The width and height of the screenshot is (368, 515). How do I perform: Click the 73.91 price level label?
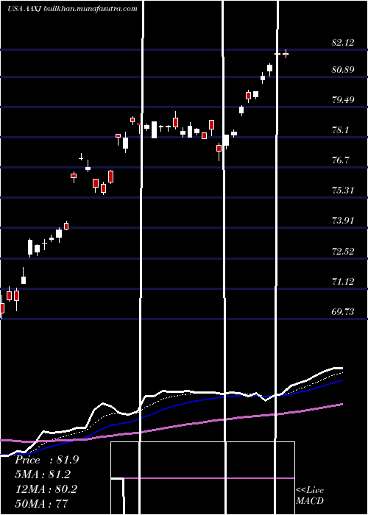[343, 221]
